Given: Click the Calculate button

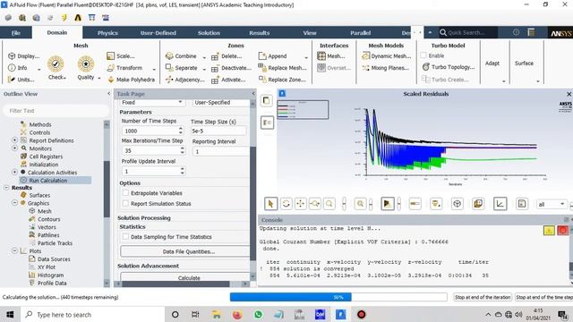Looking at the screenshot, I should pos(185,277).
